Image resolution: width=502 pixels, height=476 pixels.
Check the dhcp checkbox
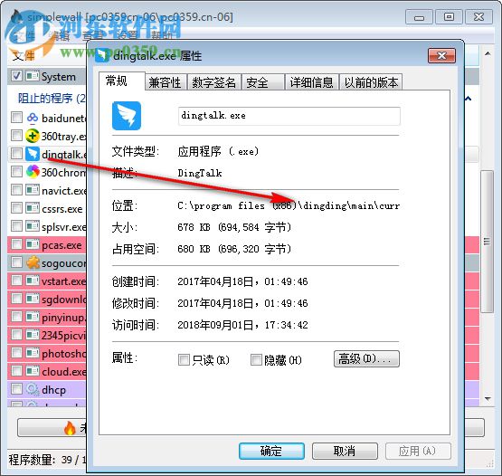point(16,389)
